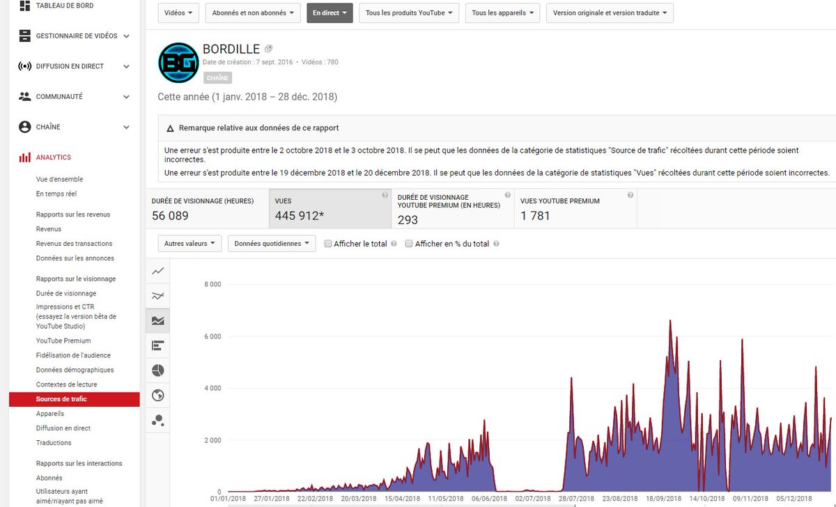The width and height of the screenshot is (836, 507).
Task: Open the Vidéos filter dropdown
Action: click(x=178, y=13)
